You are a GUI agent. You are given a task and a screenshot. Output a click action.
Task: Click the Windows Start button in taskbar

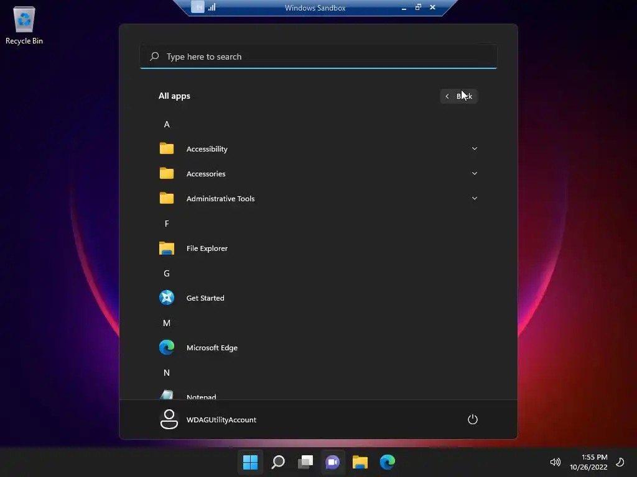[250, 462]
